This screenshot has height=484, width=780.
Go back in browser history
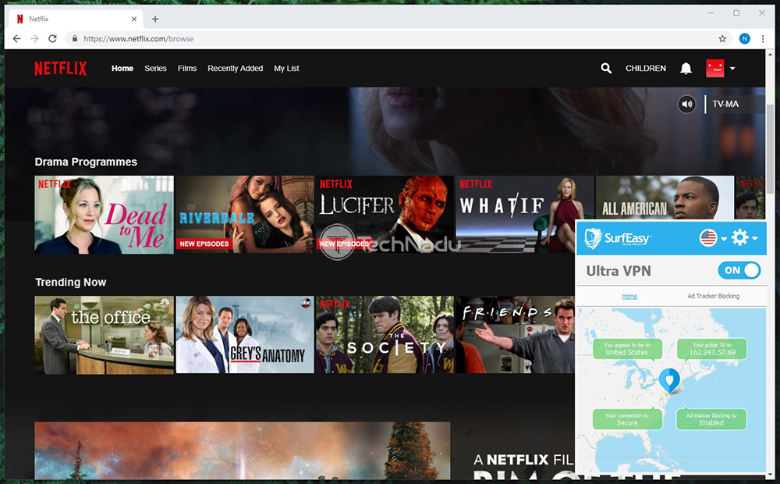[x=16, y=39]
